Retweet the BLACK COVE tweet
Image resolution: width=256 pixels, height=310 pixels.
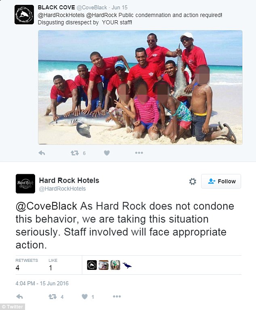(x=75, y=153)
